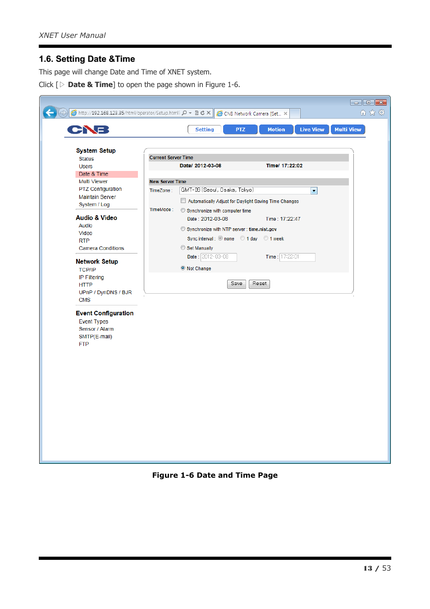Screen dimensions: 430x609
Task: Open PTZ Configuration page
Action: (x=100, y=189)
